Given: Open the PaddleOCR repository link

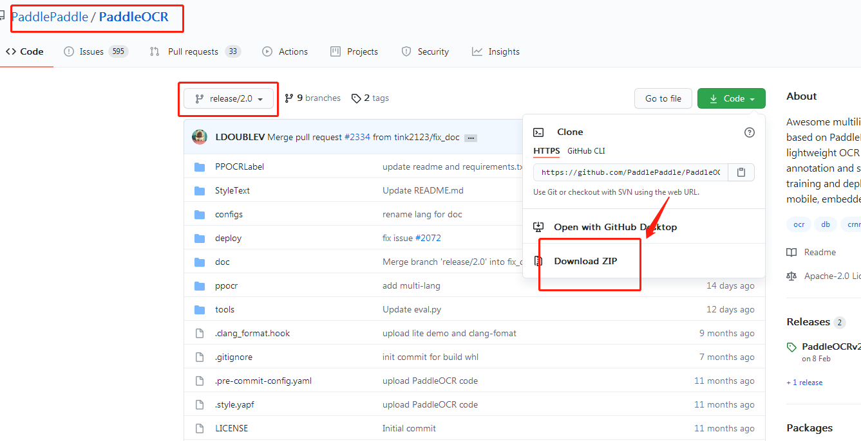Looking at the screenshot, I should point(133,17).
